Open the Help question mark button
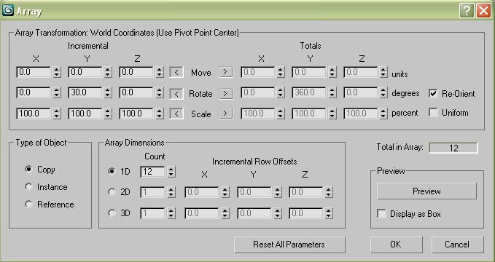Viewport: 495px width, 262px height. tap(467, 12)
